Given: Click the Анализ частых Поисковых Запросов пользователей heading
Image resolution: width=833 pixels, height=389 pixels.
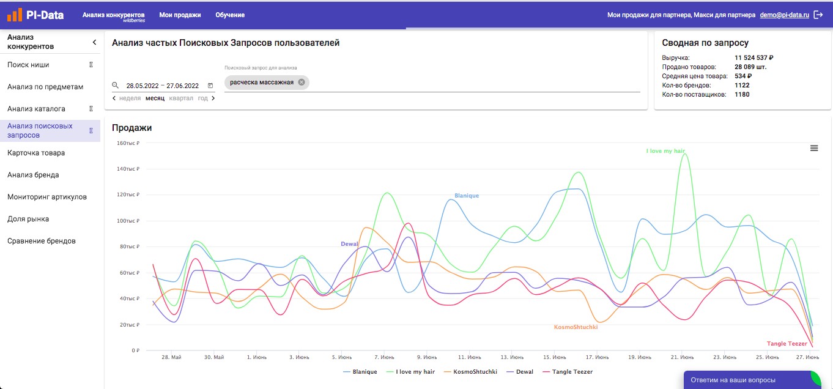Looking at the screenshot, I should [x=226, y=43].
